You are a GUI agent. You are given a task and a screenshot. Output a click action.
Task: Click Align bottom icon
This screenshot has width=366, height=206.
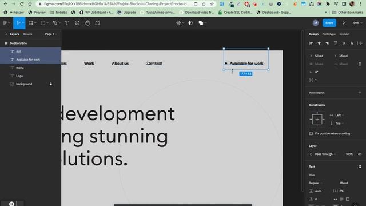tap(352, 43)
